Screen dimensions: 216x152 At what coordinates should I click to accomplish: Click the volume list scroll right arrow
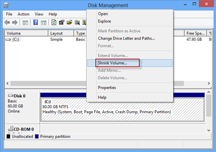tap(209, 84)
